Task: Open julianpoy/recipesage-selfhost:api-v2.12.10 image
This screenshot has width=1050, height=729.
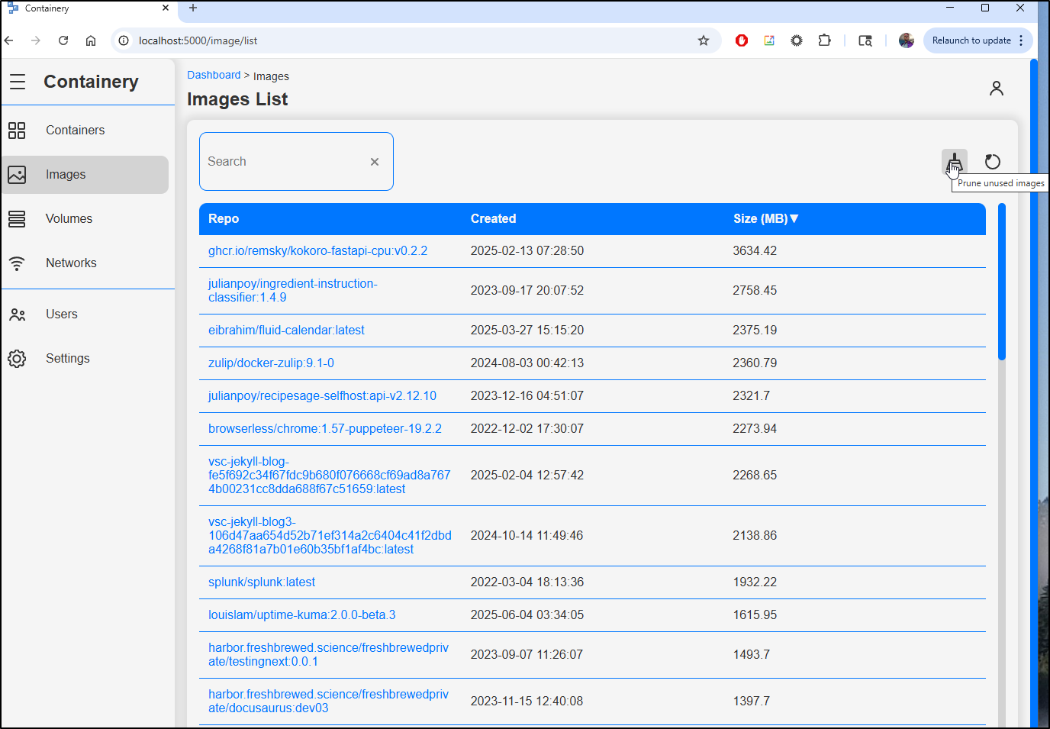Action: click(x=322, y=396)
